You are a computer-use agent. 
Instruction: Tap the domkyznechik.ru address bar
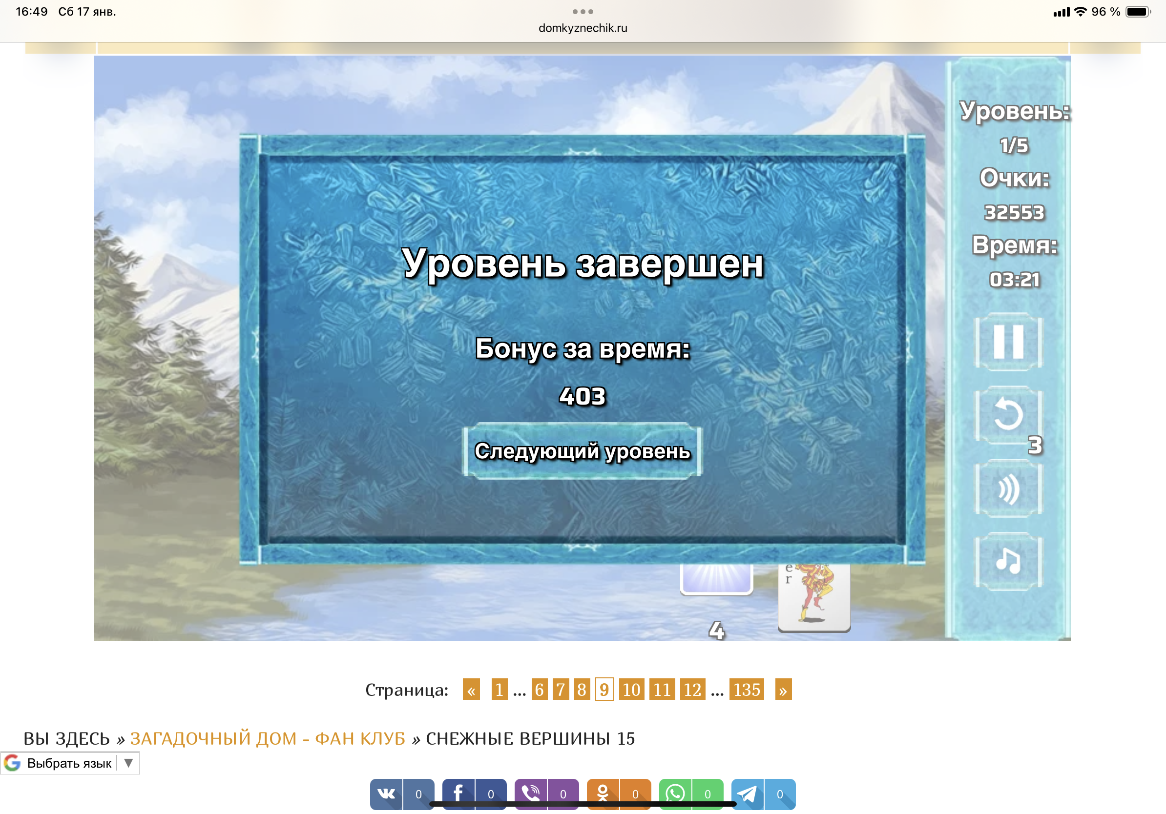point(583,28)
